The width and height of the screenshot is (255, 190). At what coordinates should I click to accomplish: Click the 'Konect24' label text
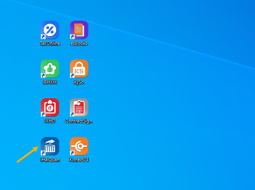click(79, 160)
